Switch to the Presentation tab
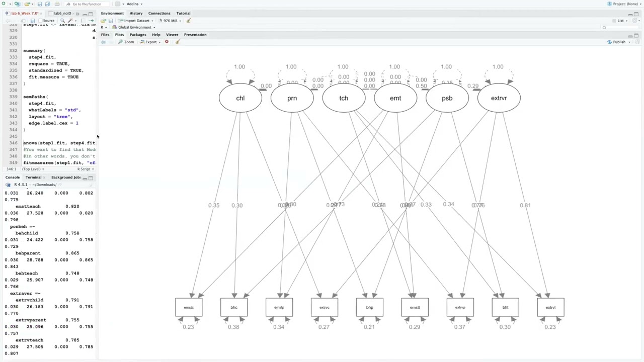 point(195,35)
